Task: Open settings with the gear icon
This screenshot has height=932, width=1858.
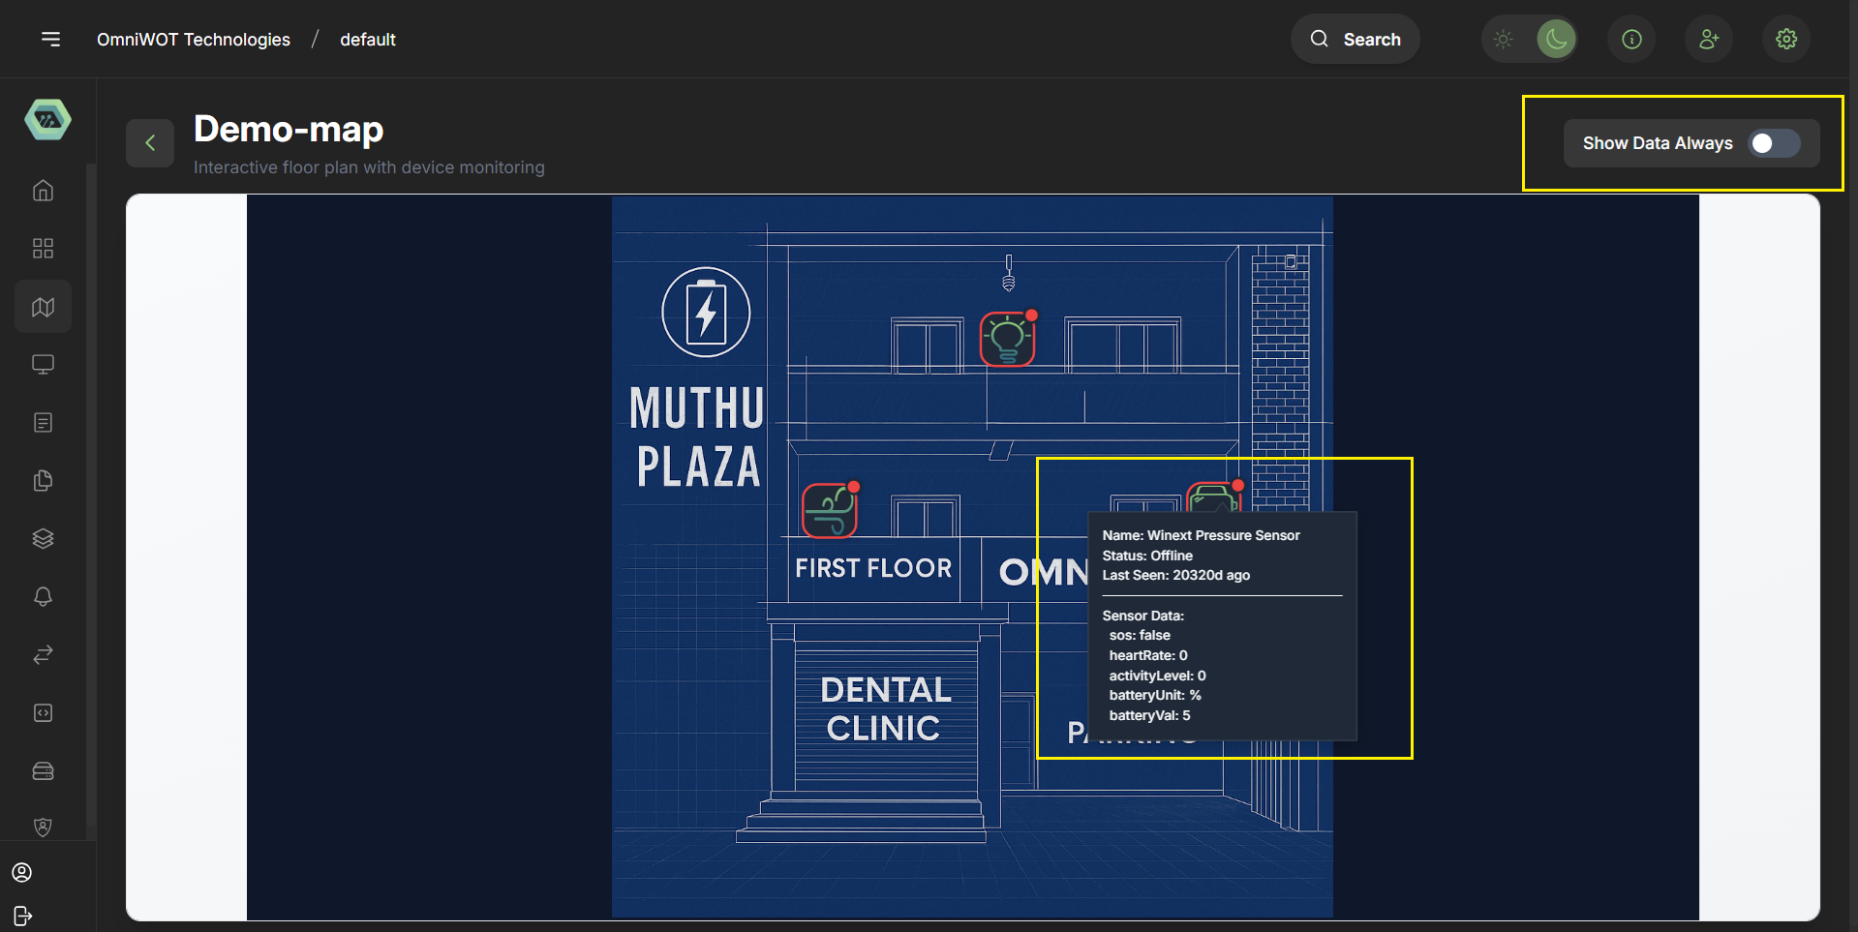Action: click(x=1786, y=39)
